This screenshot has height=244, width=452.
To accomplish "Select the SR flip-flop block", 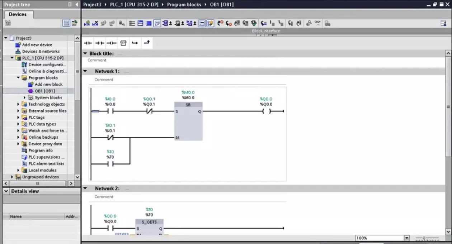I will [x=188, y=121].
